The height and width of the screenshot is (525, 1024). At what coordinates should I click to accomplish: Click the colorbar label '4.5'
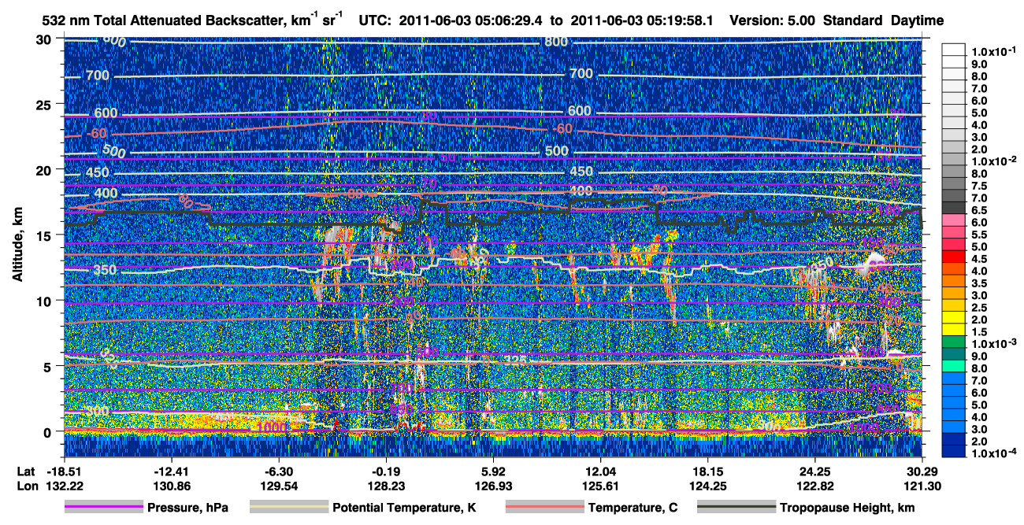(x=979, y=259)
